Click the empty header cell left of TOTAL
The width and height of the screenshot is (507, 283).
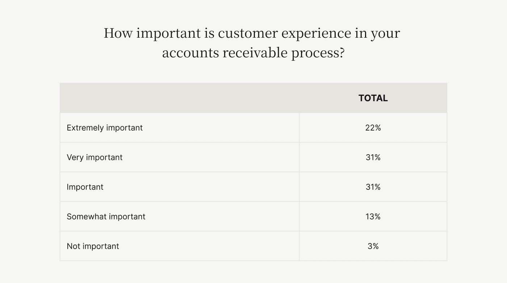180,98
